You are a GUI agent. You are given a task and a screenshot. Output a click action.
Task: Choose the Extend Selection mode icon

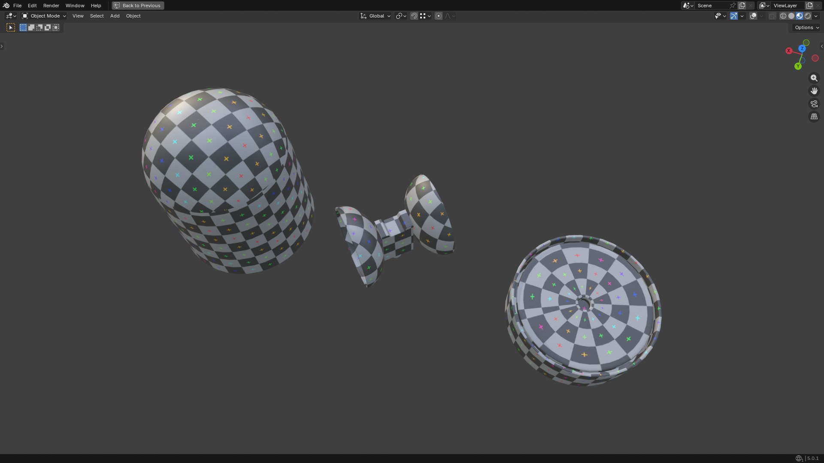[31, 27]
